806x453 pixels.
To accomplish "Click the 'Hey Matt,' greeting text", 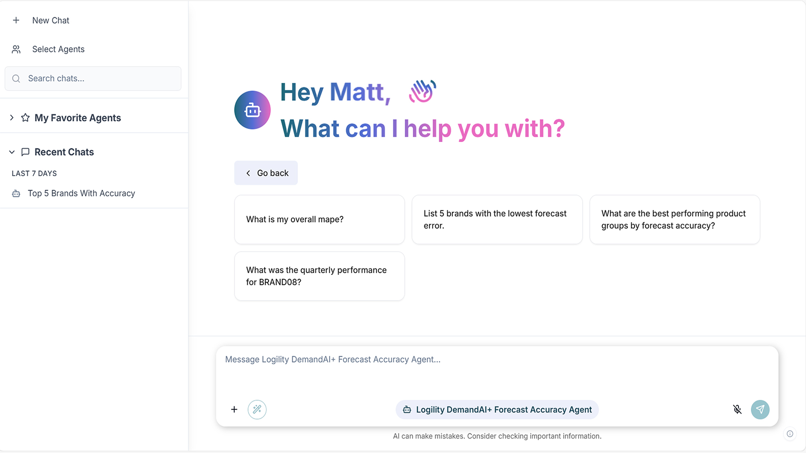I will coord(335,93).
